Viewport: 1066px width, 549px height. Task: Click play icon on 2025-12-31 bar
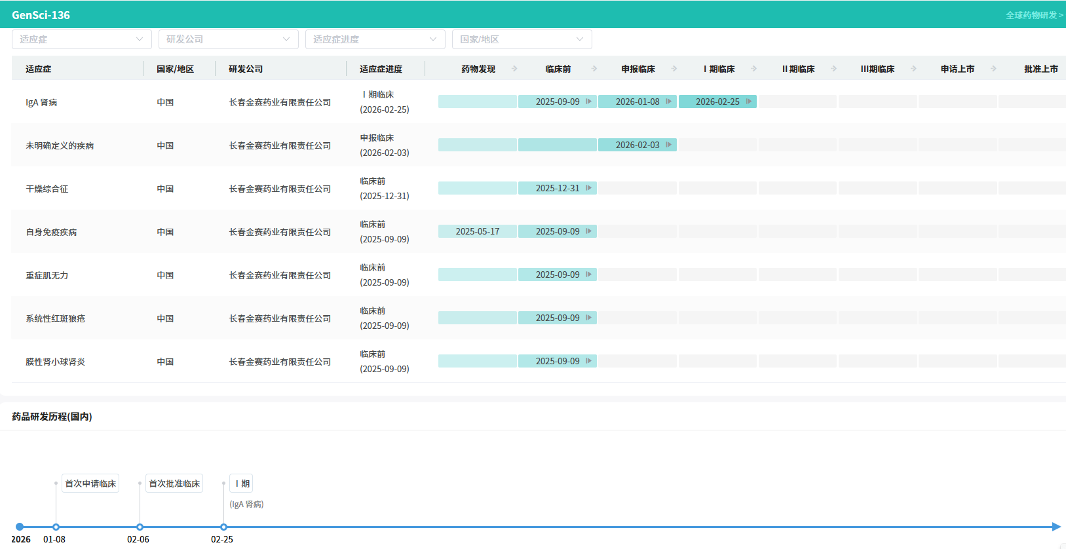[588, 188]
